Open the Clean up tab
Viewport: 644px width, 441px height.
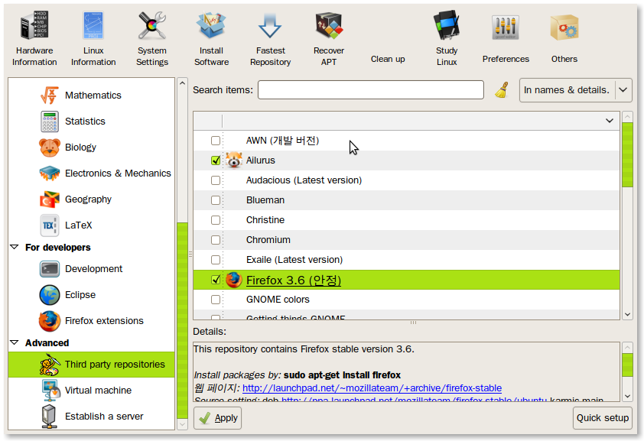click(x=388, y=59)
